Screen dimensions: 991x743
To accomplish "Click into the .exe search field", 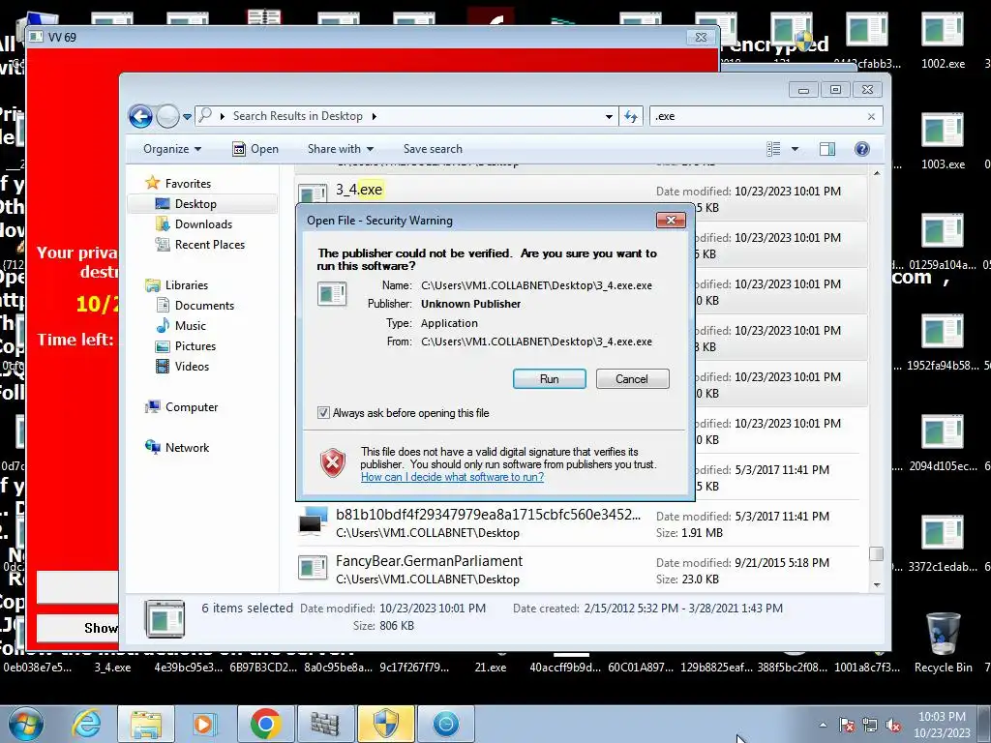I will [759, 116].
